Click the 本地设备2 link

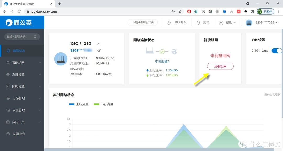[x=162, y=61]
